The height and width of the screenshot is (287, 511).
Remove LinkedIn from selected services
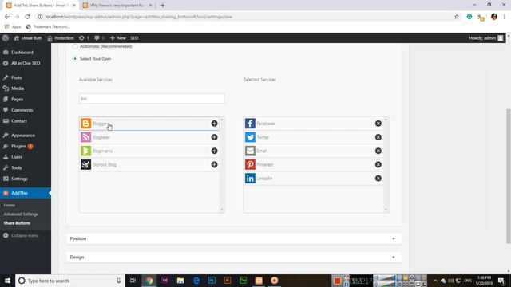pyautogui.click(x=378, y=178)
